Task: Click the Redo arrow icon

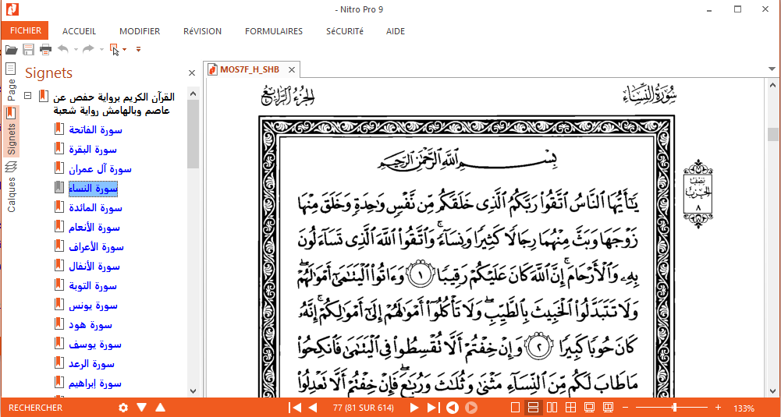Action: click(x=88, y=49)
